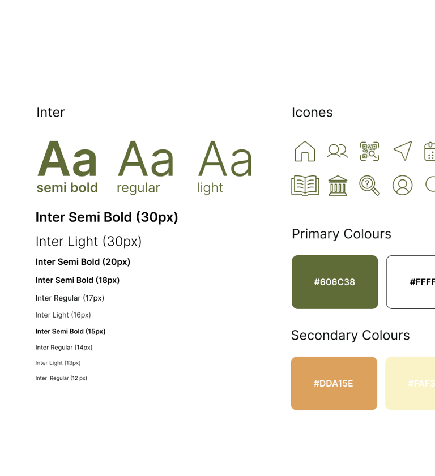
Task: Click the QR code scan icon
Action: [x=369, y=151]
